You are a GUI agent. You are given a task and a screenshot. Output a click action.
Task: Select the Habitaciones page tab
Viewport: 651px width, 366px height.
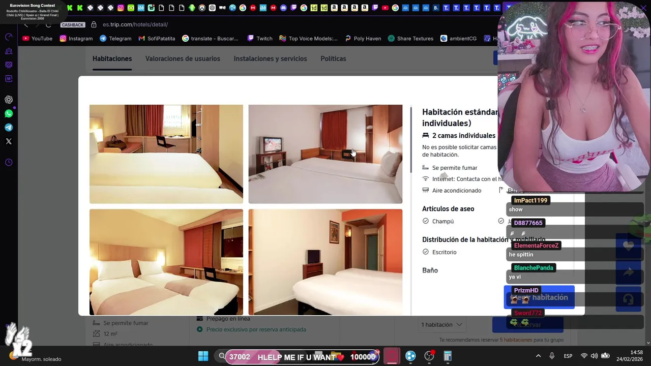point(112,58)
